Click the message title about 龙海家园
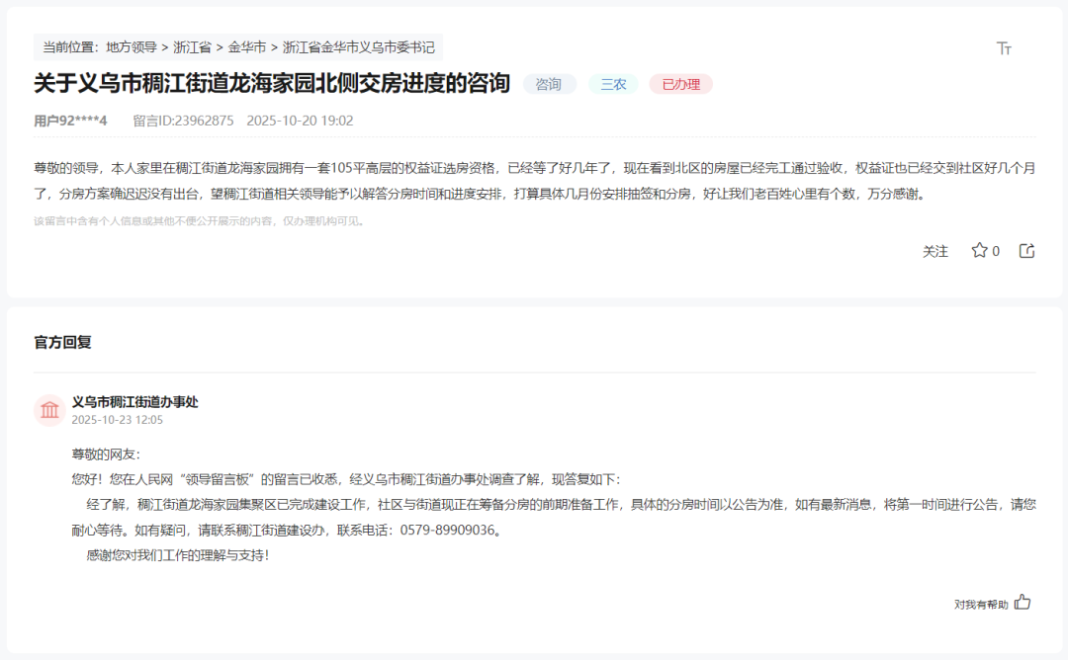The height and width of the screenshot is (660, 1068). coord(272,83)
